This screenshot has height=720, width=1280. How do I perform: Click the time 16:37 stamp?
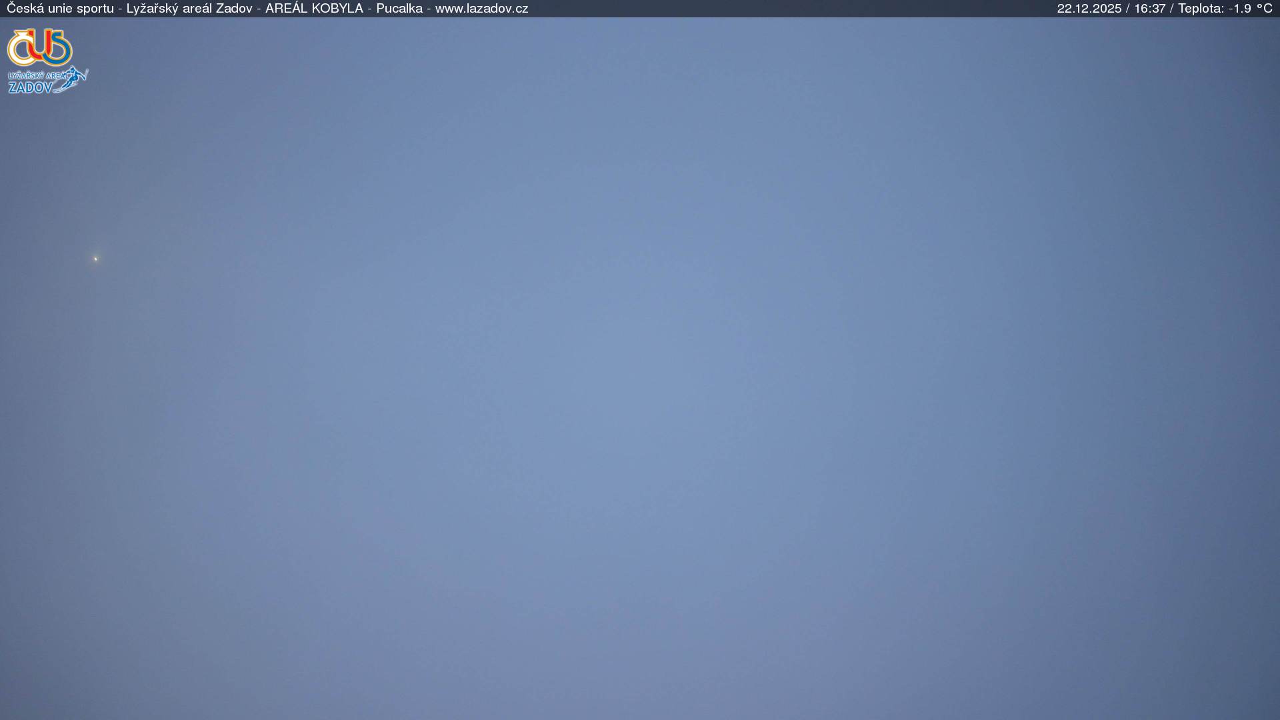1149,9
